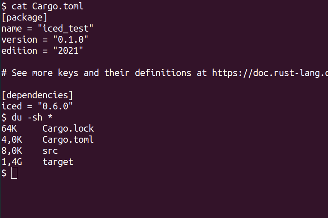328x218 pixels.
Task: Click the src directory name
Action: tap(50, 151)
